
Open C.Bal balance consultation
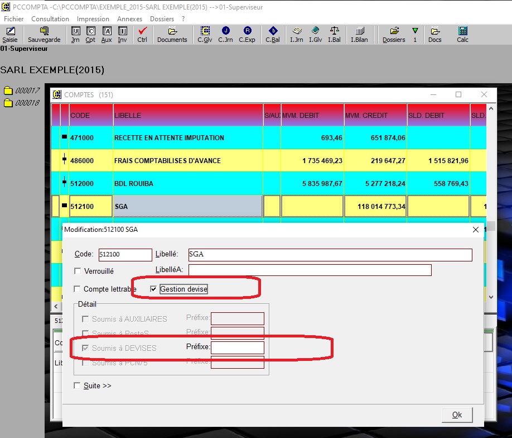point(272,34)
